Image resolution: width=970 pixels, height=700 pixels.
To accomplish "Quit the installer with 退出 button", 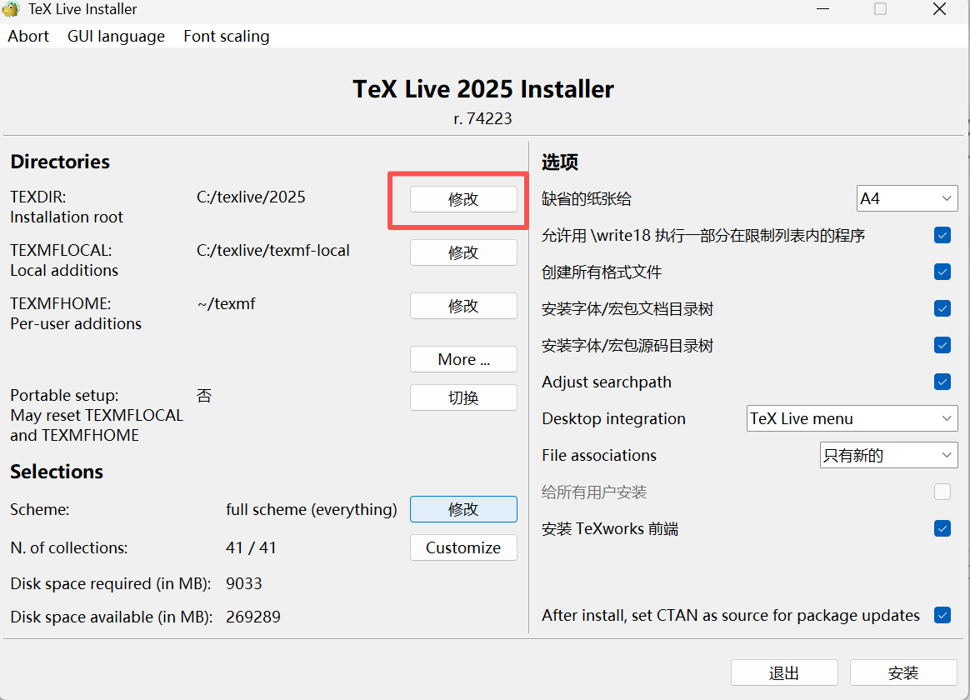I will (784, 672).
